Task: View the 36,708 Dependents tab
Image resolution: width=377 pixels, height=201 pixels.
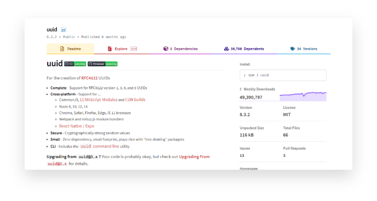Action: [244, 49]
